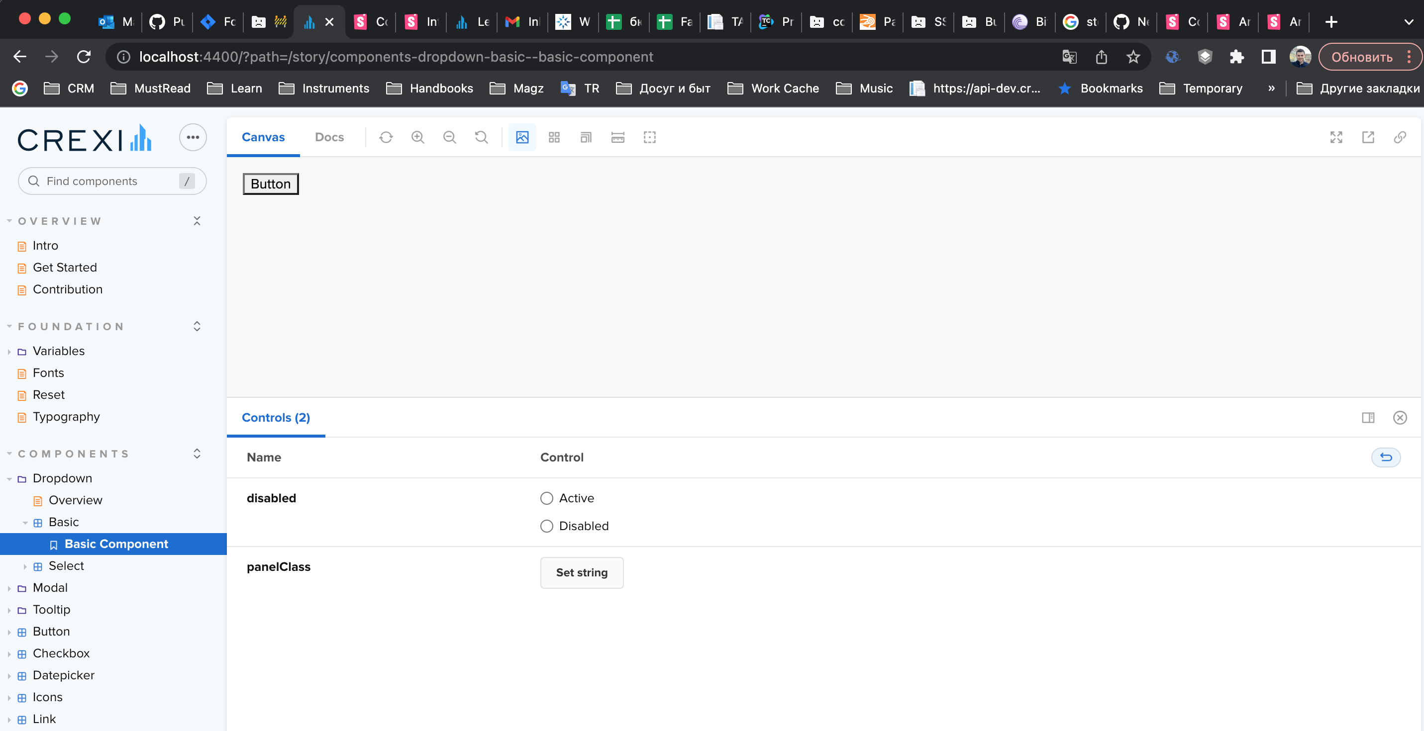The image size is (1424, 731).
Task: Reset controls with undo arrow button
Action: pyautogui.click(x=1386, y=457)
